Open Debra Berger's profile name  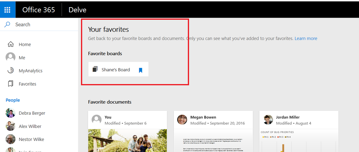pyautogui.click(x=32, y=113)
